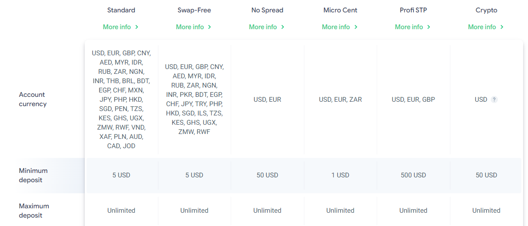Viewport: 528px width, 226px height.
Task: Click the chevron arrow beside Profi STP More info
Action: click(x=429, y=27)
